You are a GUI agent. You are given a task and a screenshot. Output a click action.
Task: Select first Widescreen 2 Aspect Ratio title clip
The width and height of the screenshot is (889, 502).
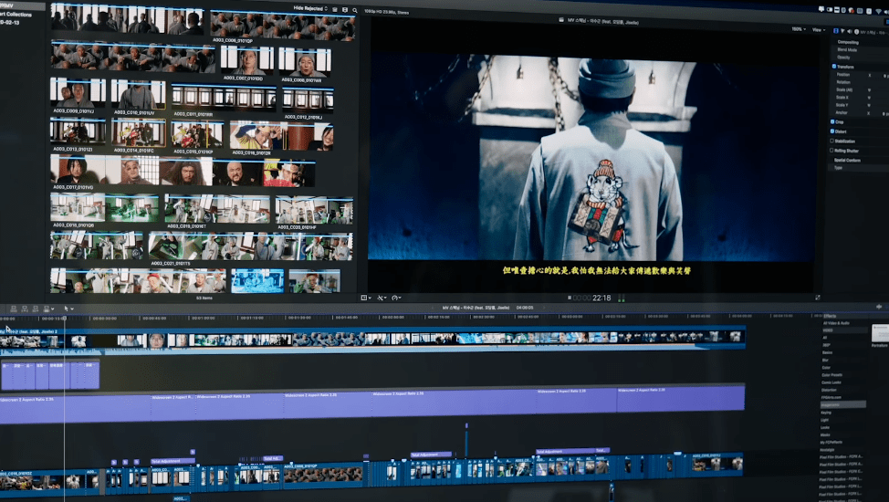click(75, 410)
